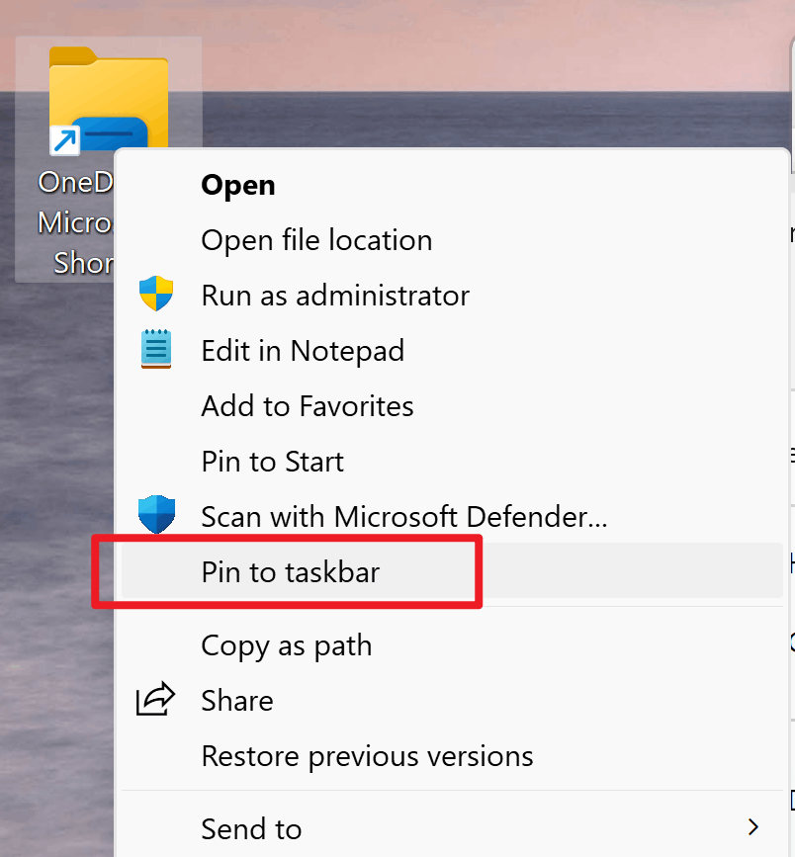Expand the Send to chevron arrow
Image resolution: width=795 pixels, height=857 pixels.
753,827
